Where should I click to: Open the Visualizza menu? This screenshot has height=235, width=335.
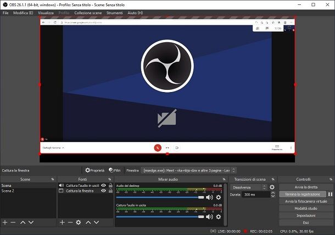tap(46, 13)
